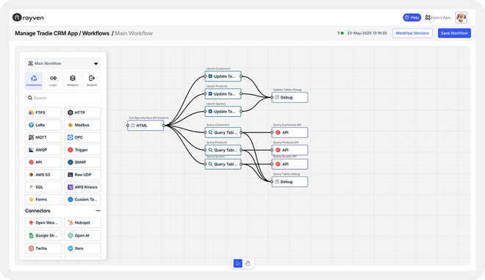
Task: Select the LoRa connector
Action: [43, 125]
